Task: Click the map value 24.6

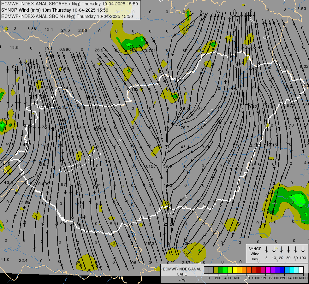Action: click(66, 30)
